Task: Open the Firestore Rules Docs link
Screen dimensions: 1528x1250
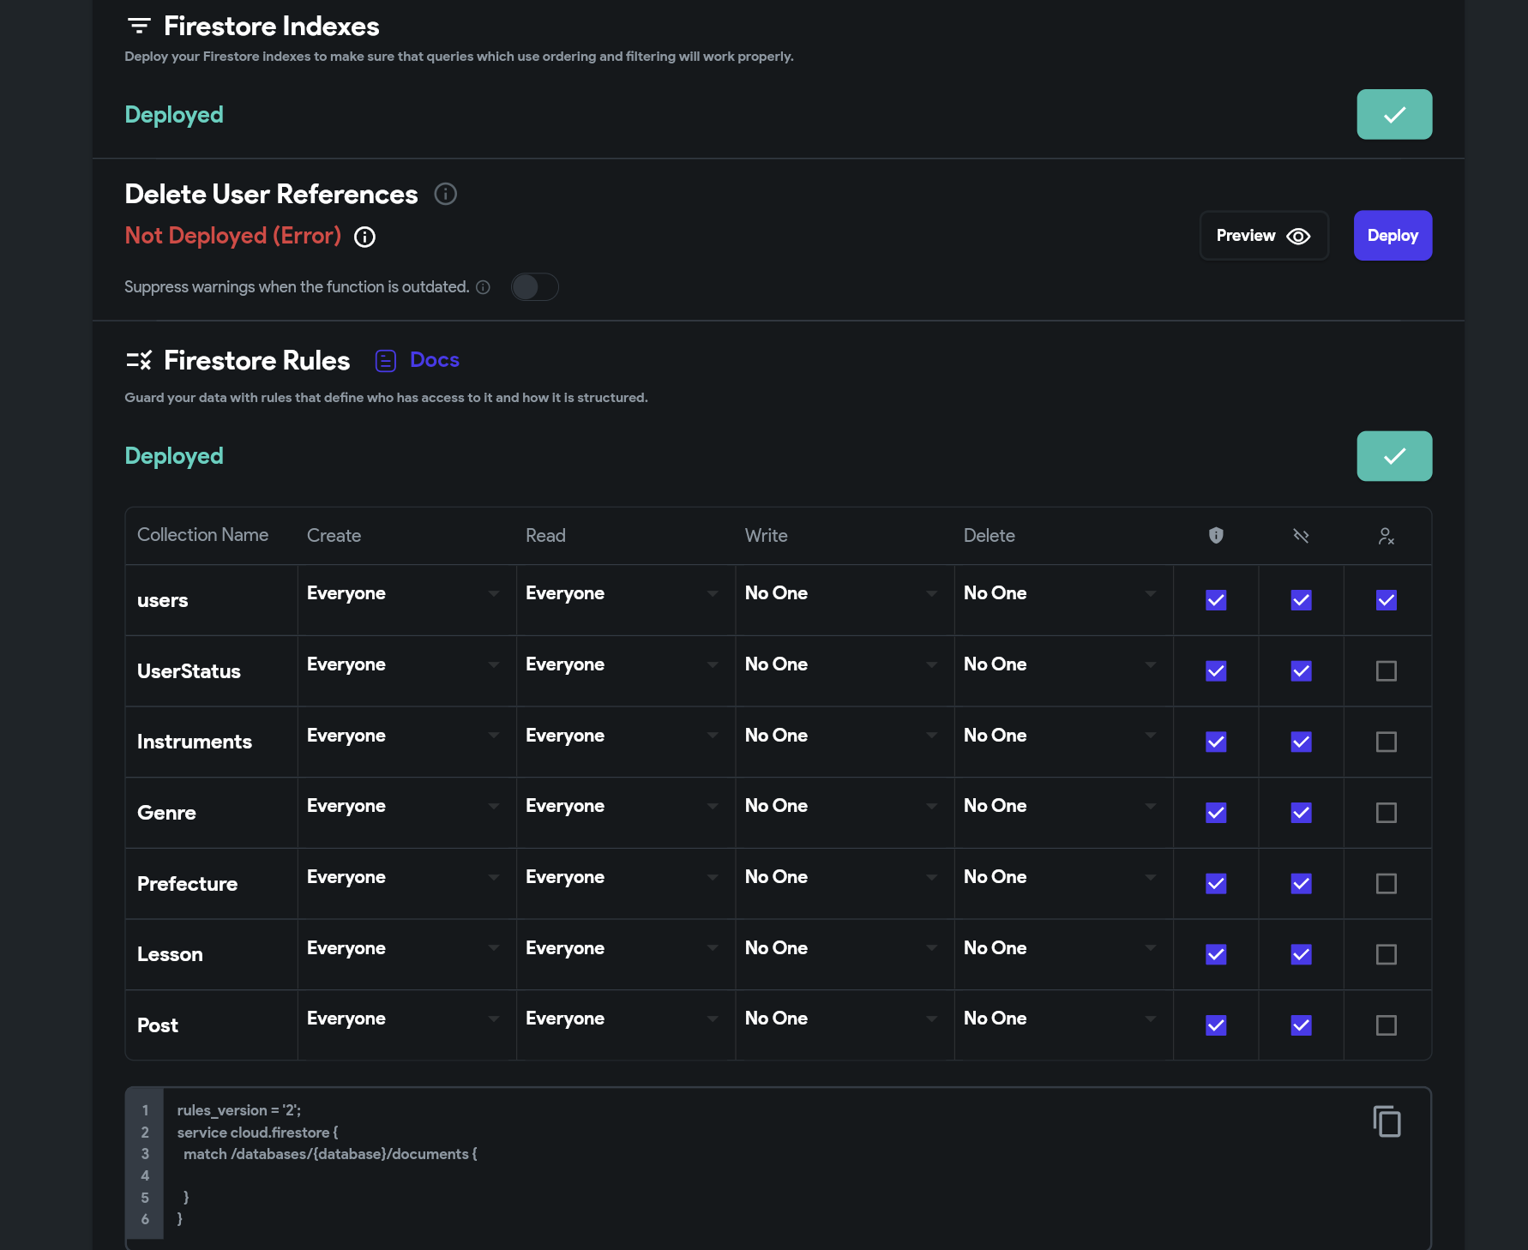Action: [434, 360]
